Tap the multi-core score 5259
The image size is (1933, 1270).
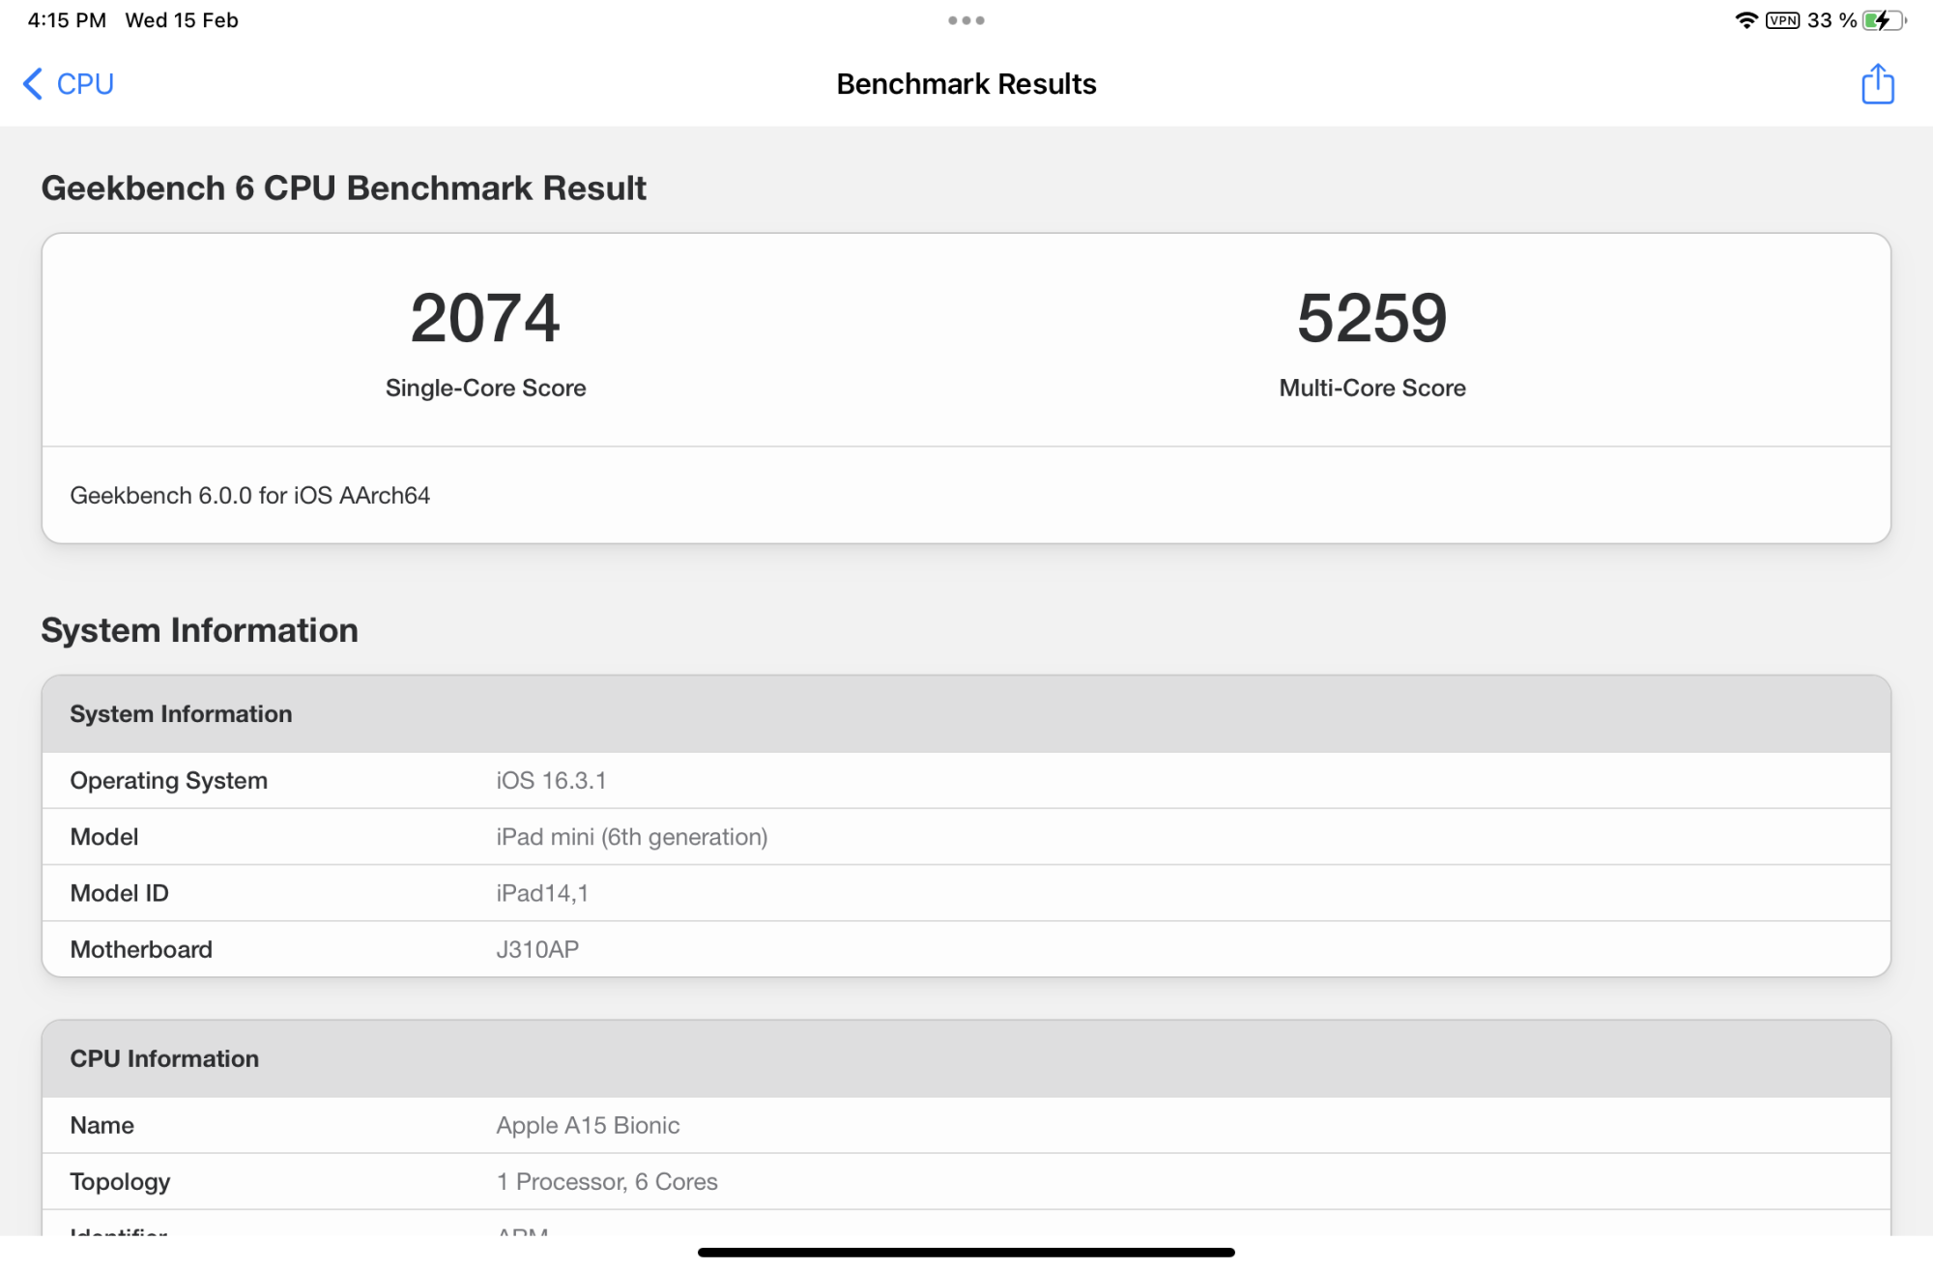[x=1371, y=318]
